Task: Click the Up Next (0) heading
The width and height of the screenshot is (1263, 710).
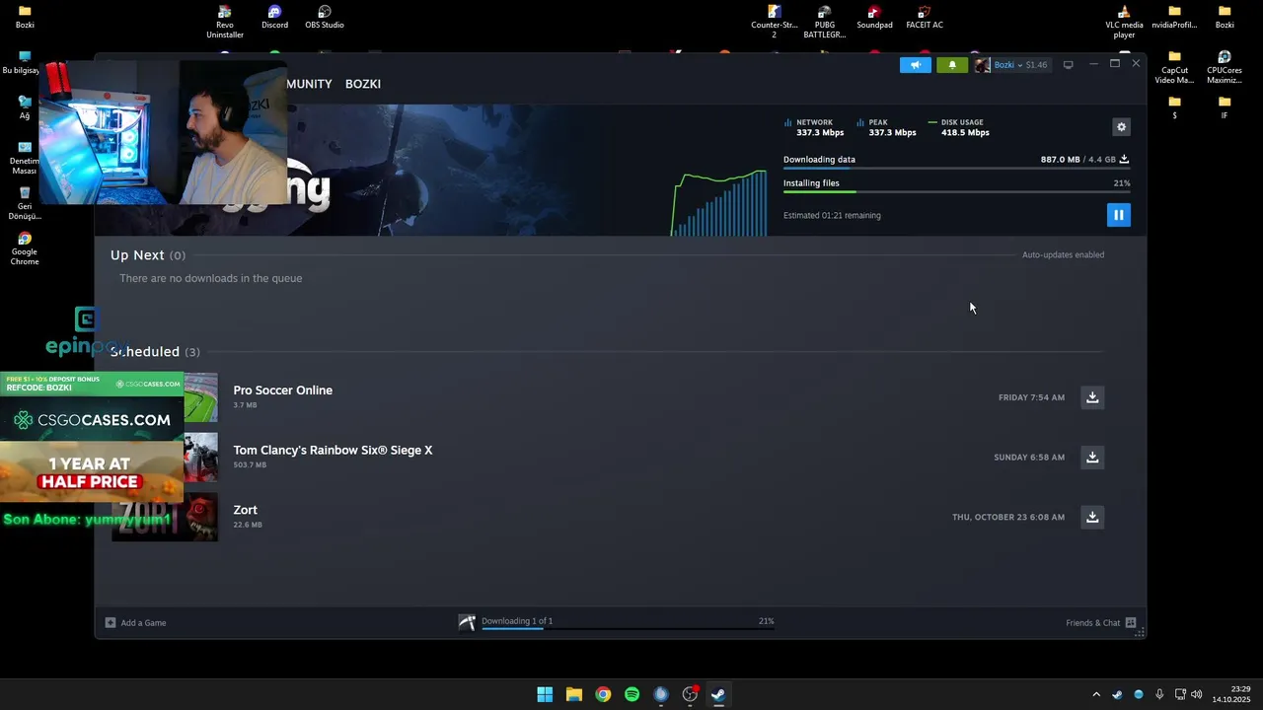Action: [148, 255]
